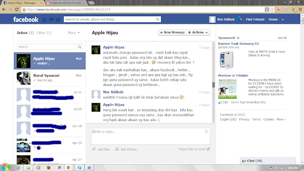Open Firefox from the taskbar

pos(48,168)
